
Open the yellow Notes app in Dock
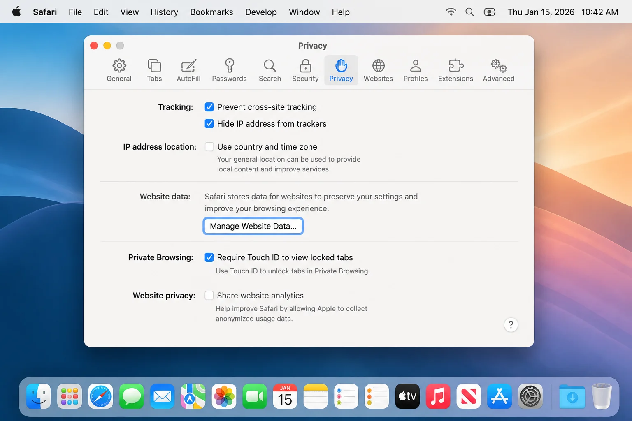(316, 396)
